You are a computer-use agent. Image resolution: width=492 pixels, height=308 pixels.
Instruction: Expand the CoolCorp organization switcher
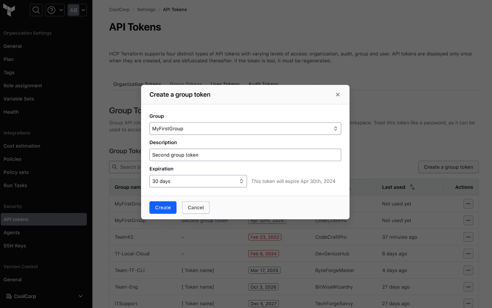[x=45, y=296]
